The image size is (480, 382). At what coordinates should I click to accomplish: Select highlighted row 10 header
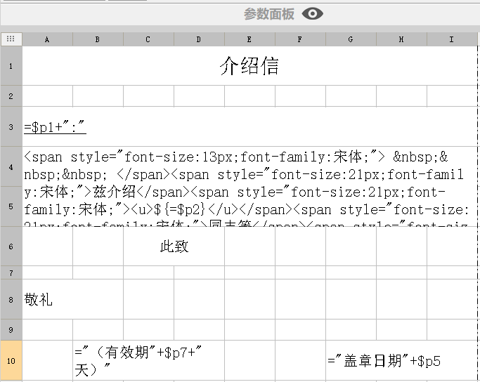(11, 360)
